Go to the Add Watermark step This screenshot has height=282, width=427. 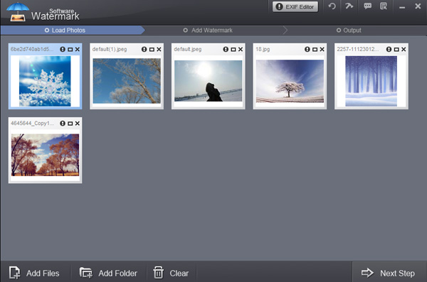tap(208, 30)
